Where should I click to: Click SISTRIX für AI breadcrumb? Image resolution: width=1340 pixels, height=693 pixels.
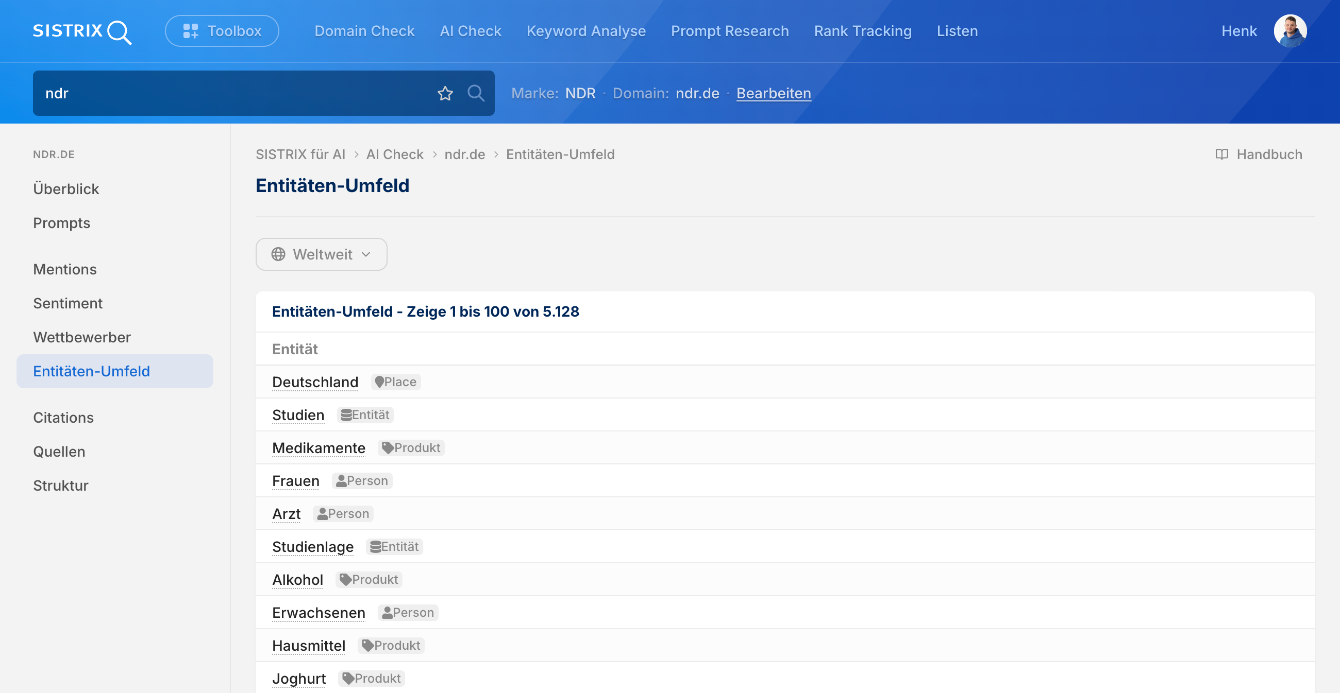tap(300, 154)
